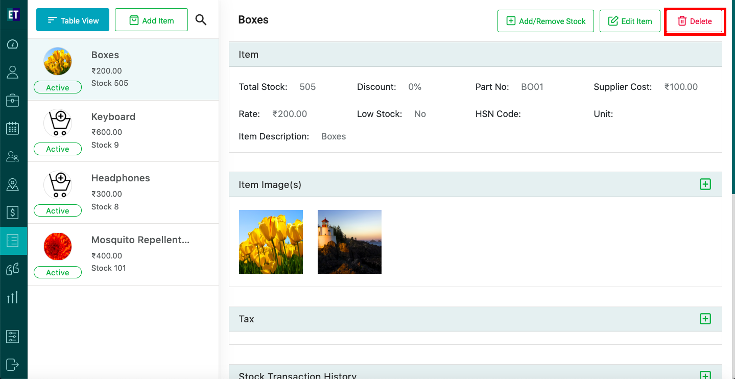Open the single-person profile icon in sidebar

[13, 72]
